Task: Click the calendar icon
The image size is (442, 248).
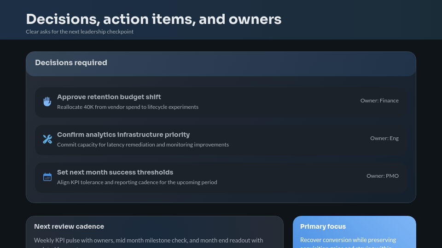Action: pyautogui.click(x=47, y=177)
